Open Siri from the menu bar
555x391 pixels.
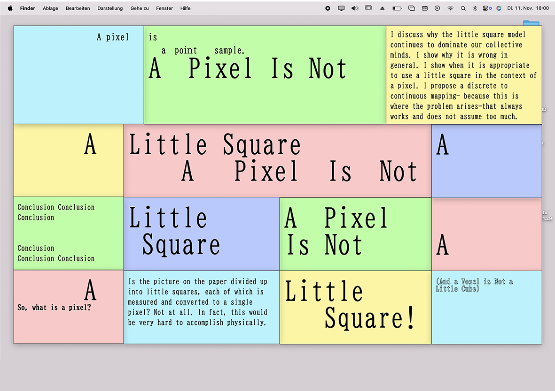tap(499, 8)
